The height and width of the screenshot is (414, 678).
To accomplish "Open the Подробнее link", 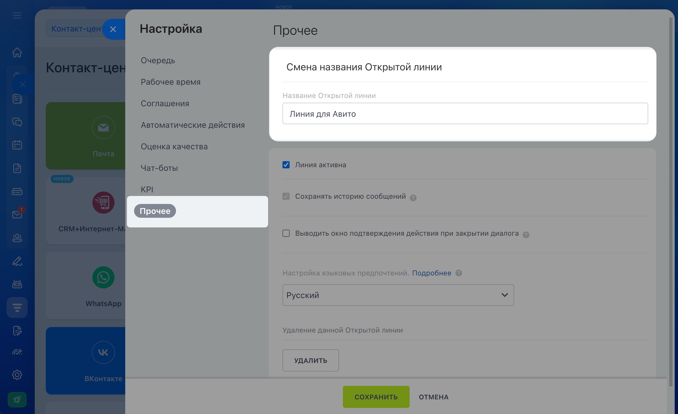I will click(432, 273).
